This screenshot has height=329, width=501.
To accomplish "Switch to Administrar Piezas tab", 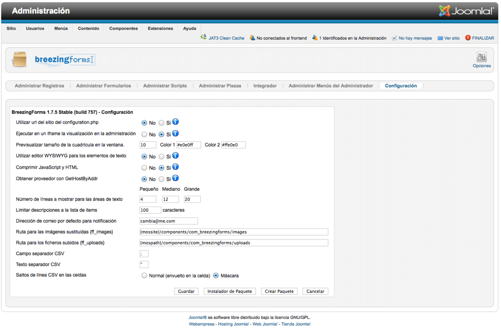I will tap(220, 86).
